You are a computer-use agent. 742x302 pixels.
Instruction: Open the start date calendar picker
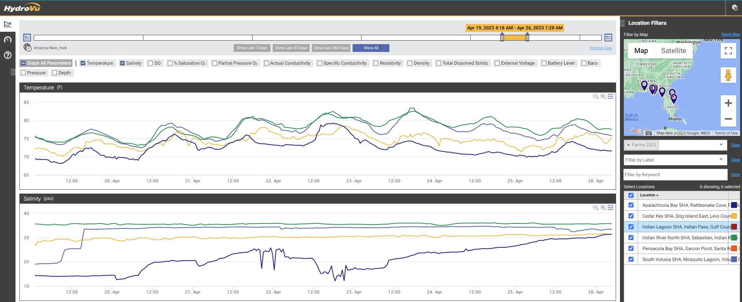(x=27, y=38)
